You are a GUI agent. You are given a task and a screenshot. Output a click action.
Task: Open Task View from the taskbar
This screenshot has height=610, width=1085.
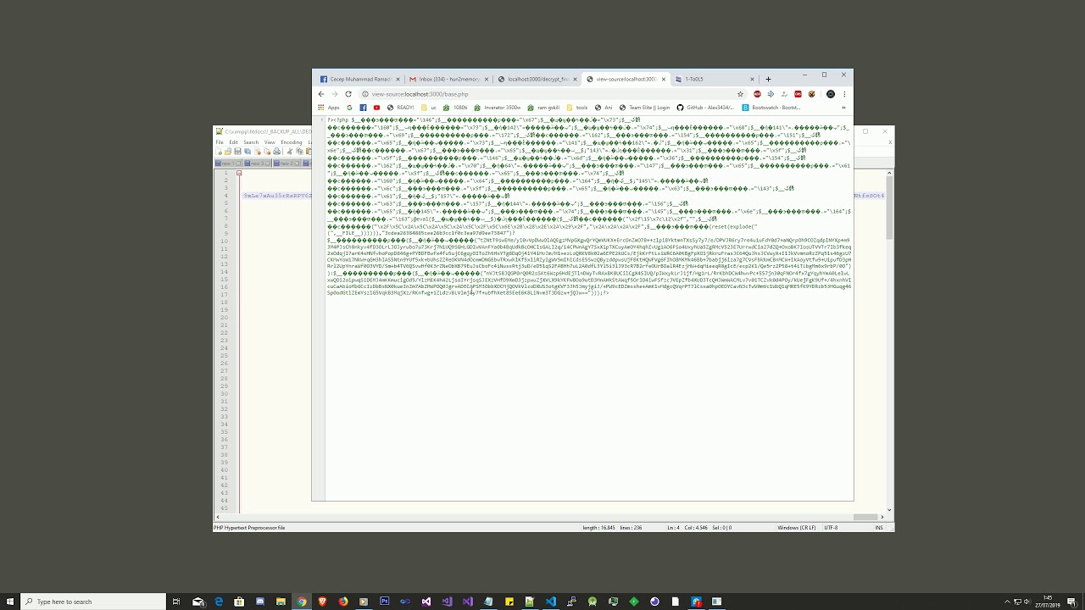pyautogui.click(x=176, y=602)
